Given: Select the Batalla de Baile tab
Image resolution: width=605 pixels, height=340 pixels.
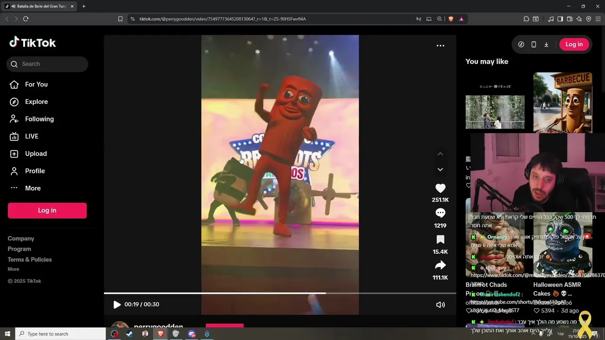Looking at the screenshot, I should (39, 6).
